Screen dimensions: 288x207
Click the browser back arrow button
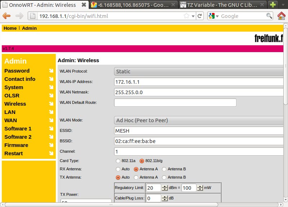[x=7, y=16]
